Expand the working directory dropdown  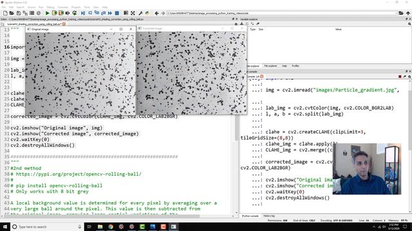[396, 13]
